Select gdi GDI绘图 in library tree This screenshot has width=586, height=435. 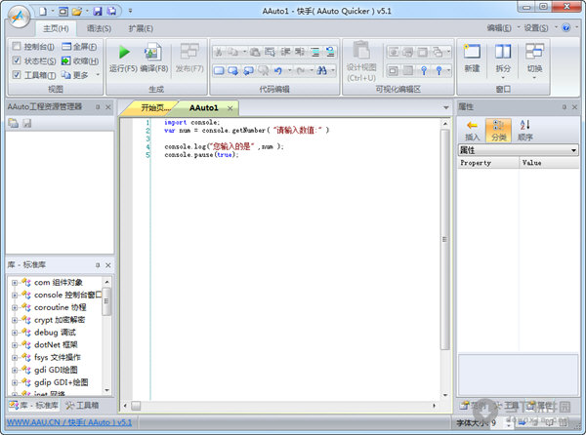(x=56, y=370)
